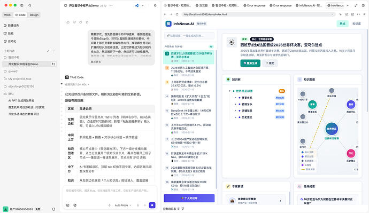Collapse the 世界杯足球赛 tree node
Image resolution: width=369 pixels, height=213 pixels.
click(x=229, y=91)
